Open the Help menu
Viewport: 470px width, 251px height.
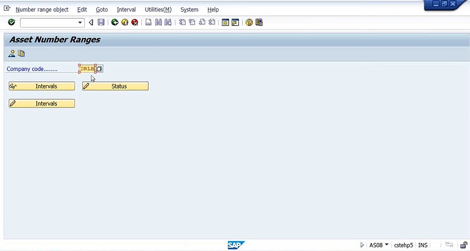[213, 10]
